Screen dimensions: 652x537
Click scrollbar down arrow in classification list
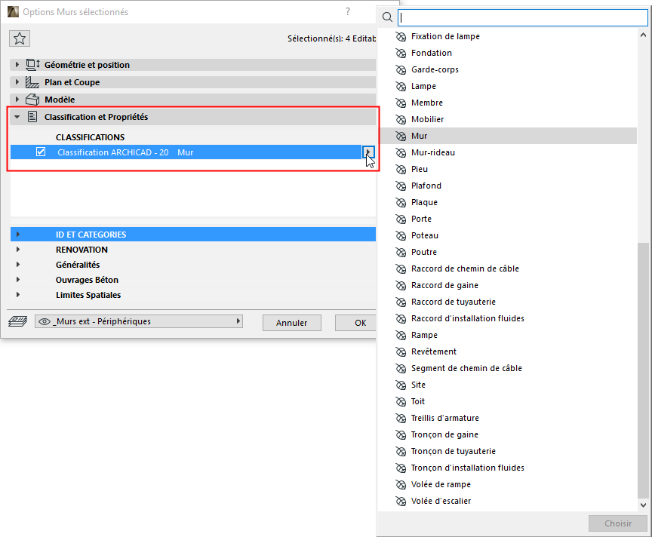coord(643,505)
